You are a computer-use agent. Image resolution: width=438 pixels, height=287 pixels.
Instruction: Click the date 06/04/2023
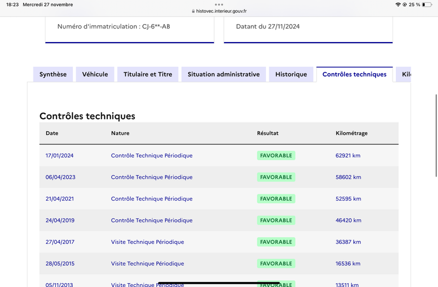(x=60, y=177)
